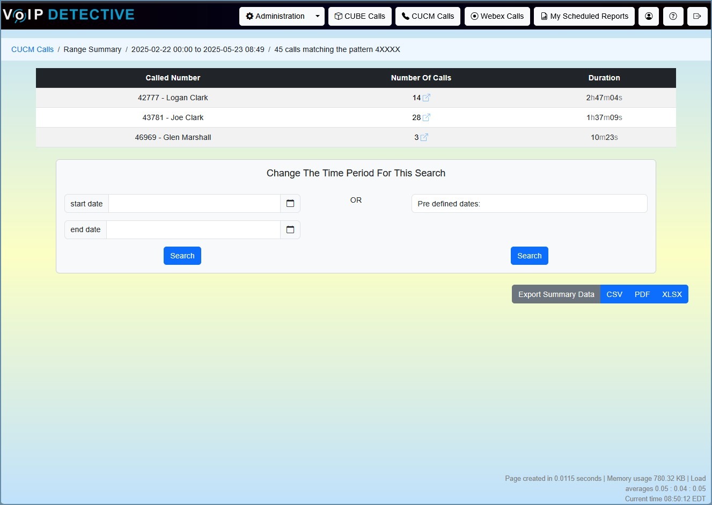
Task: Go to CUCM Calls in the navbar
Action: click(x=428, y=16)
